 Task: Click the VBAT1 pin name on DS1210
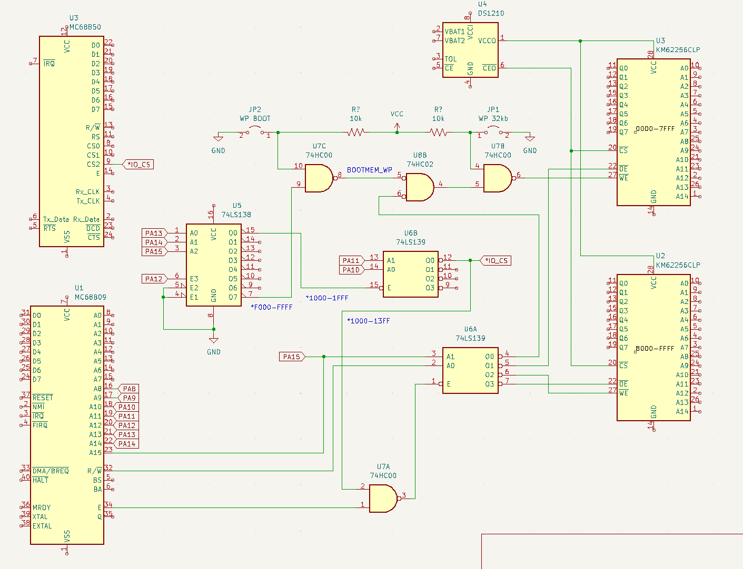[x=455, y=32]
